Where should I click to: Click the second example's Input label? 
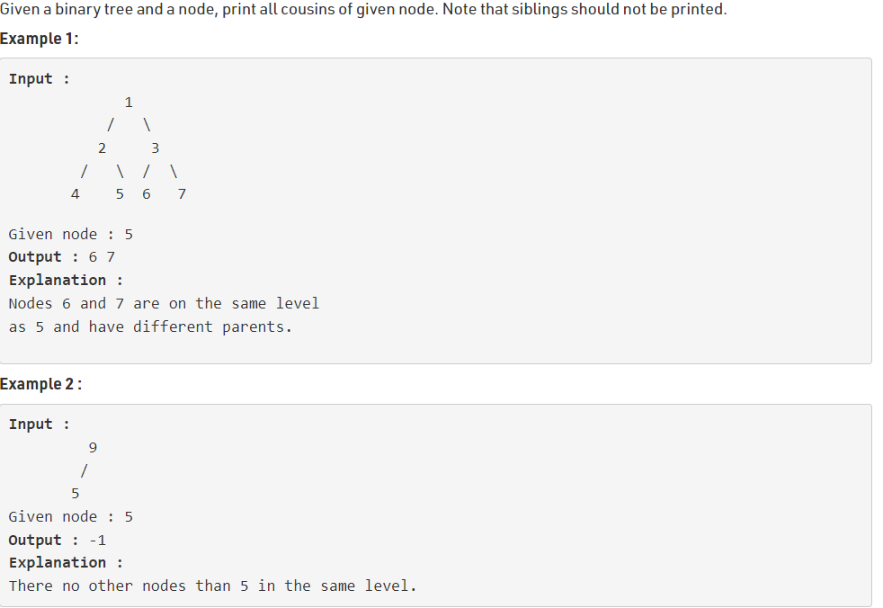pyautogui.click(x=40, y=425)
